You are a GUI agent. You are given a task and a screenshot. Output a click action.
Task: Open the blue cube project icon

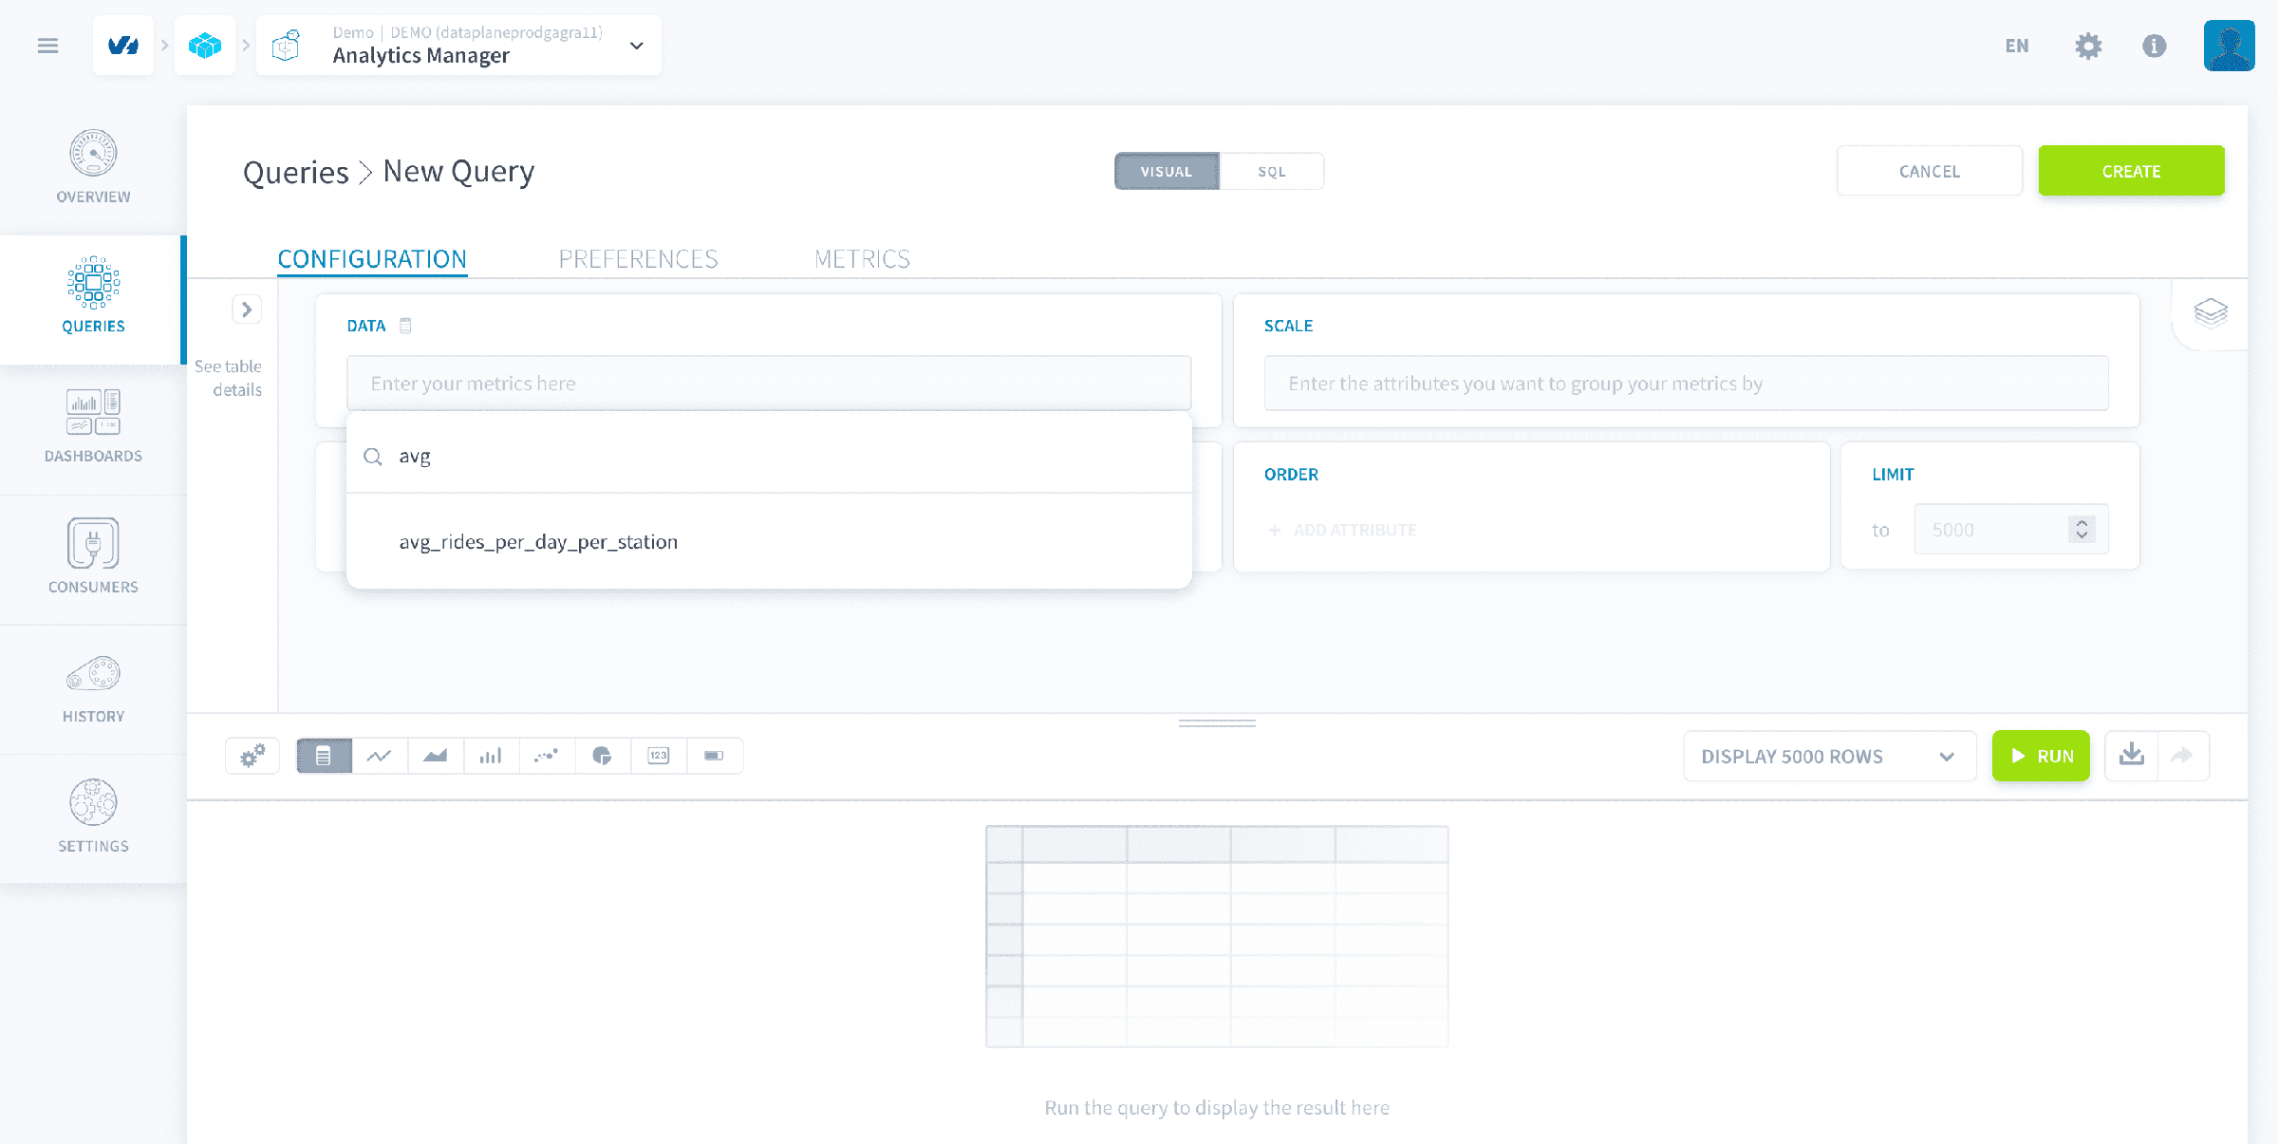pyautogui.click(x=205, y=46)
